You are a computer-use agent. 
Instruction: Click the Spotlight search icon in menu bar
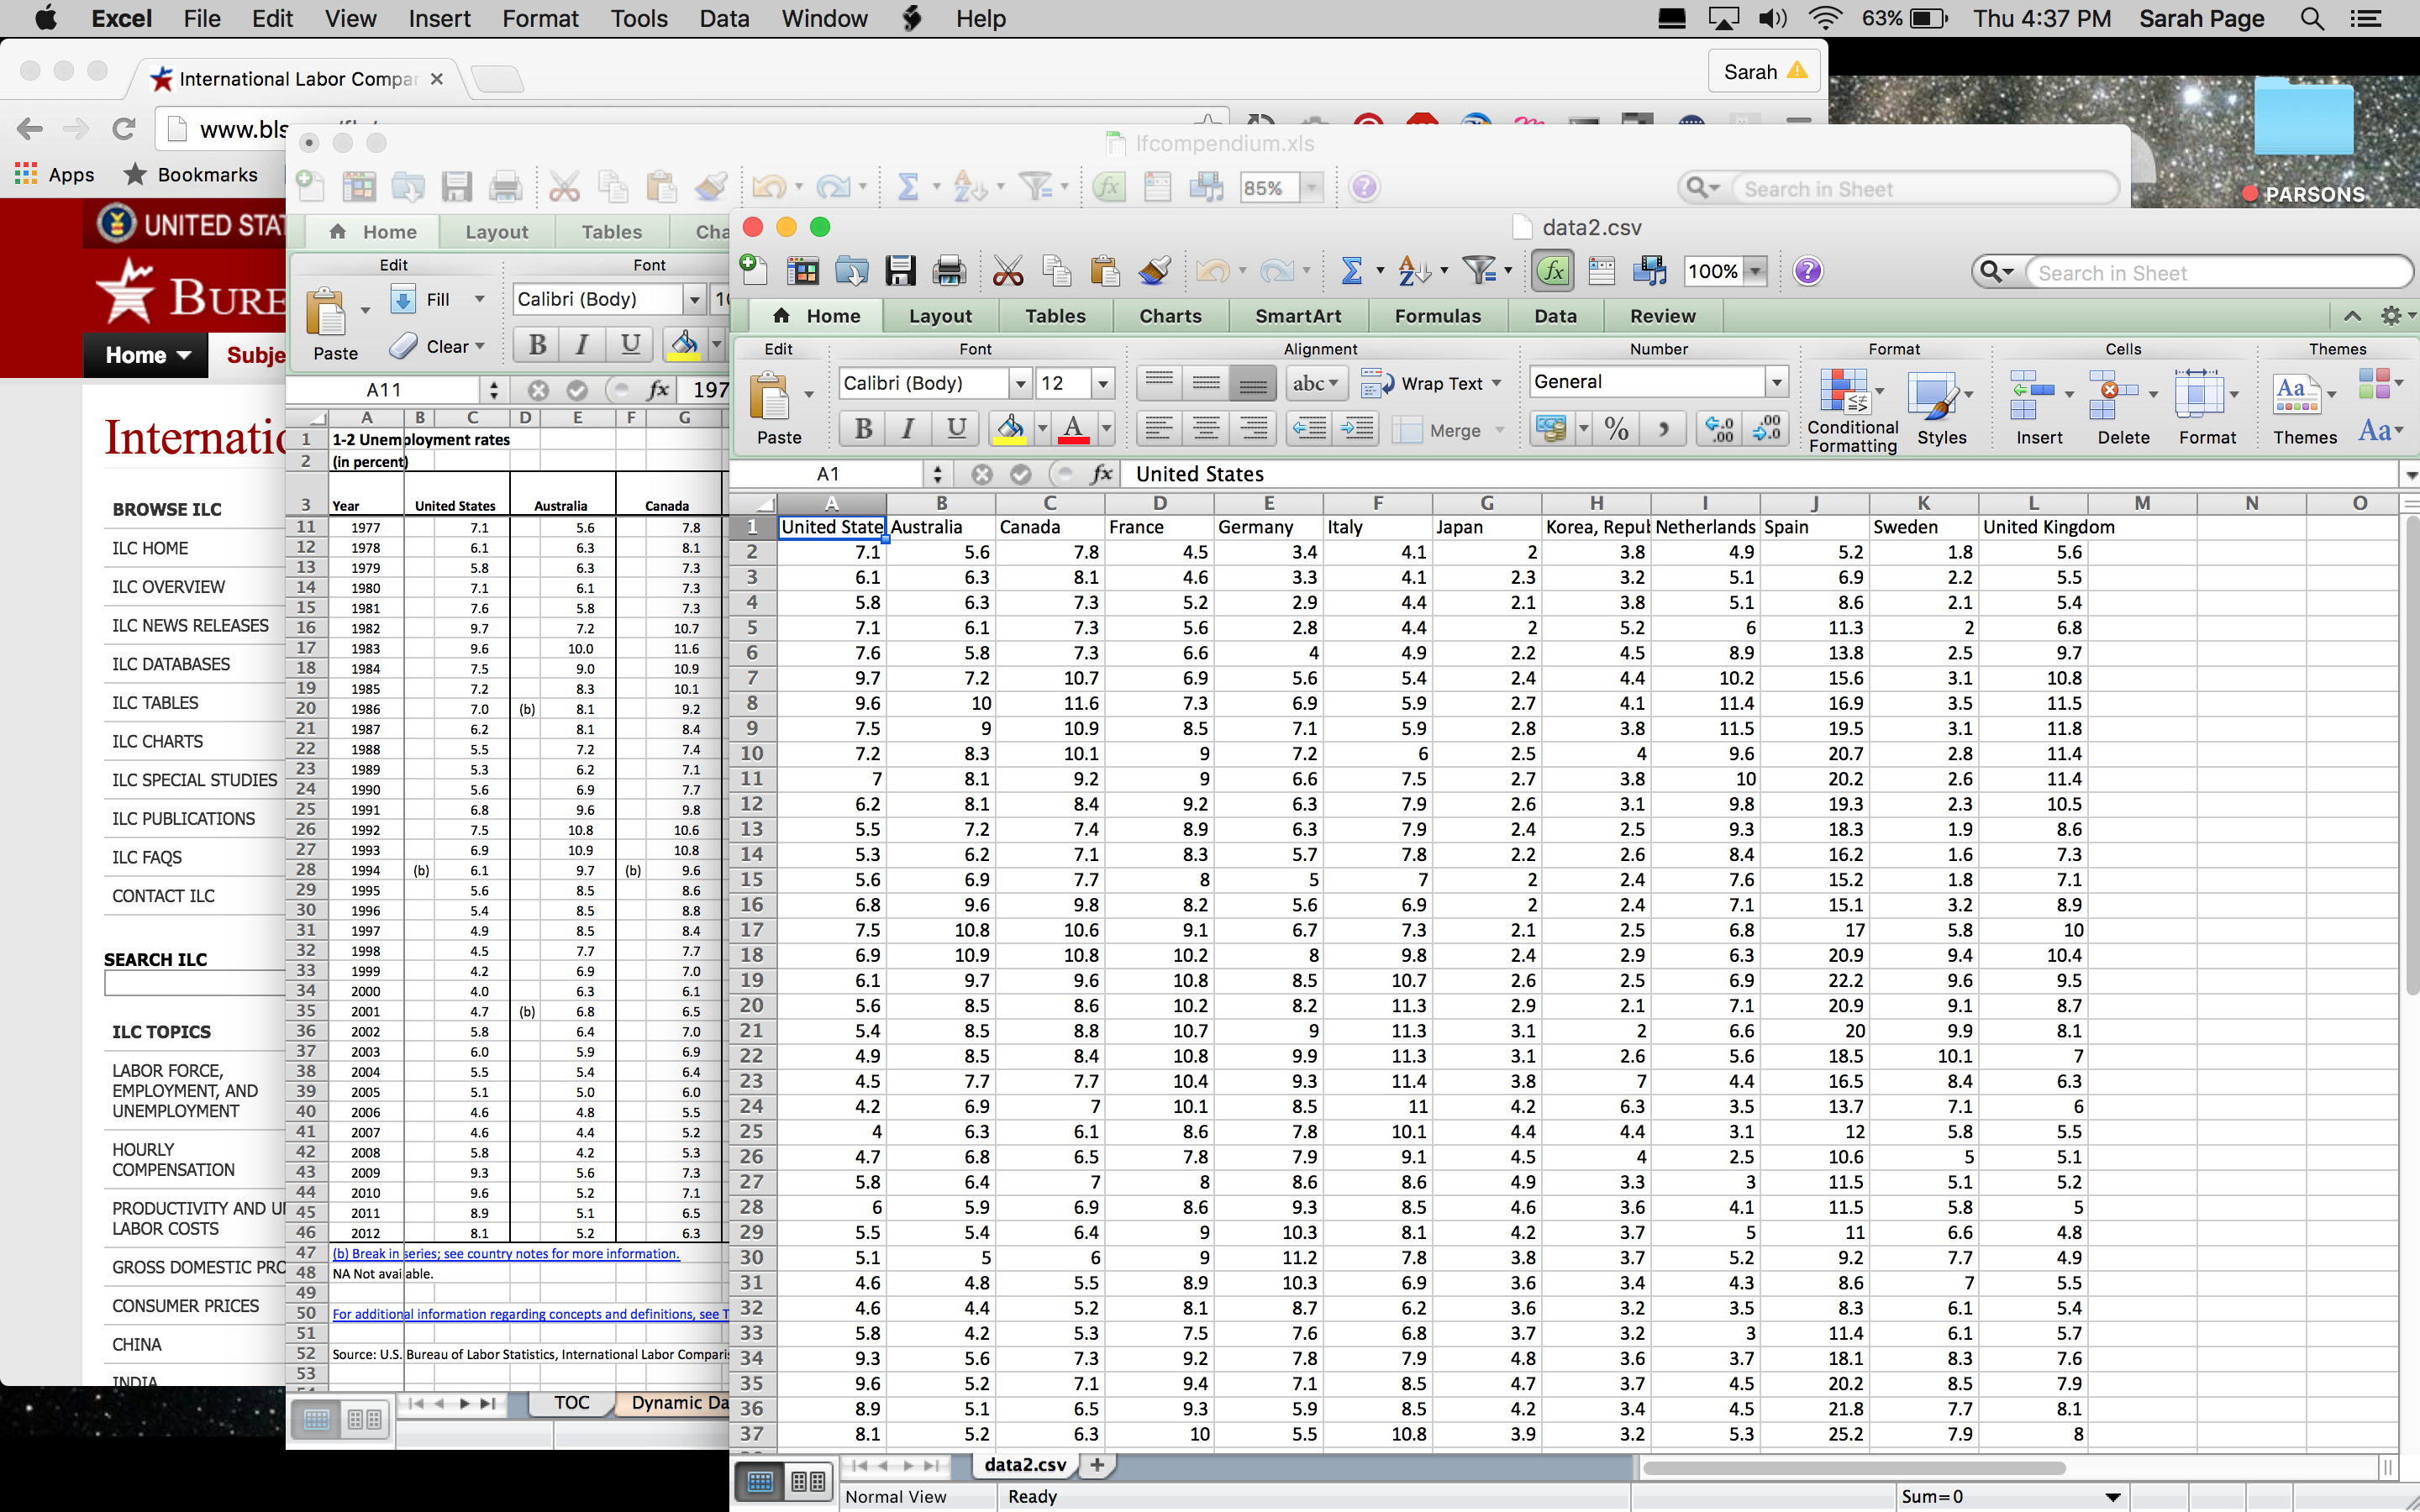tap(2312, 19)
